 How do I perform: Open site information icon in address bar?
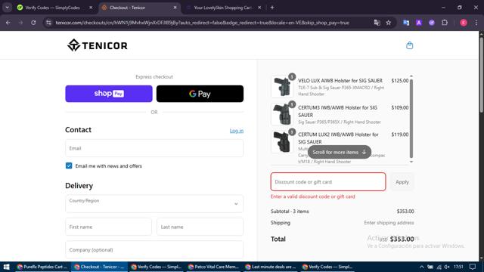pyautogui.click(x=48, y=23)
